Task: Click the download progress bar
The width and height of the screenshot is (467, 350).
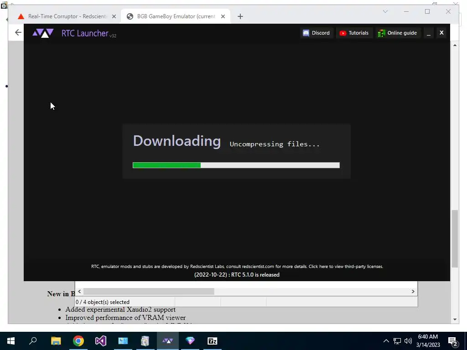Action: click(236, 165)
